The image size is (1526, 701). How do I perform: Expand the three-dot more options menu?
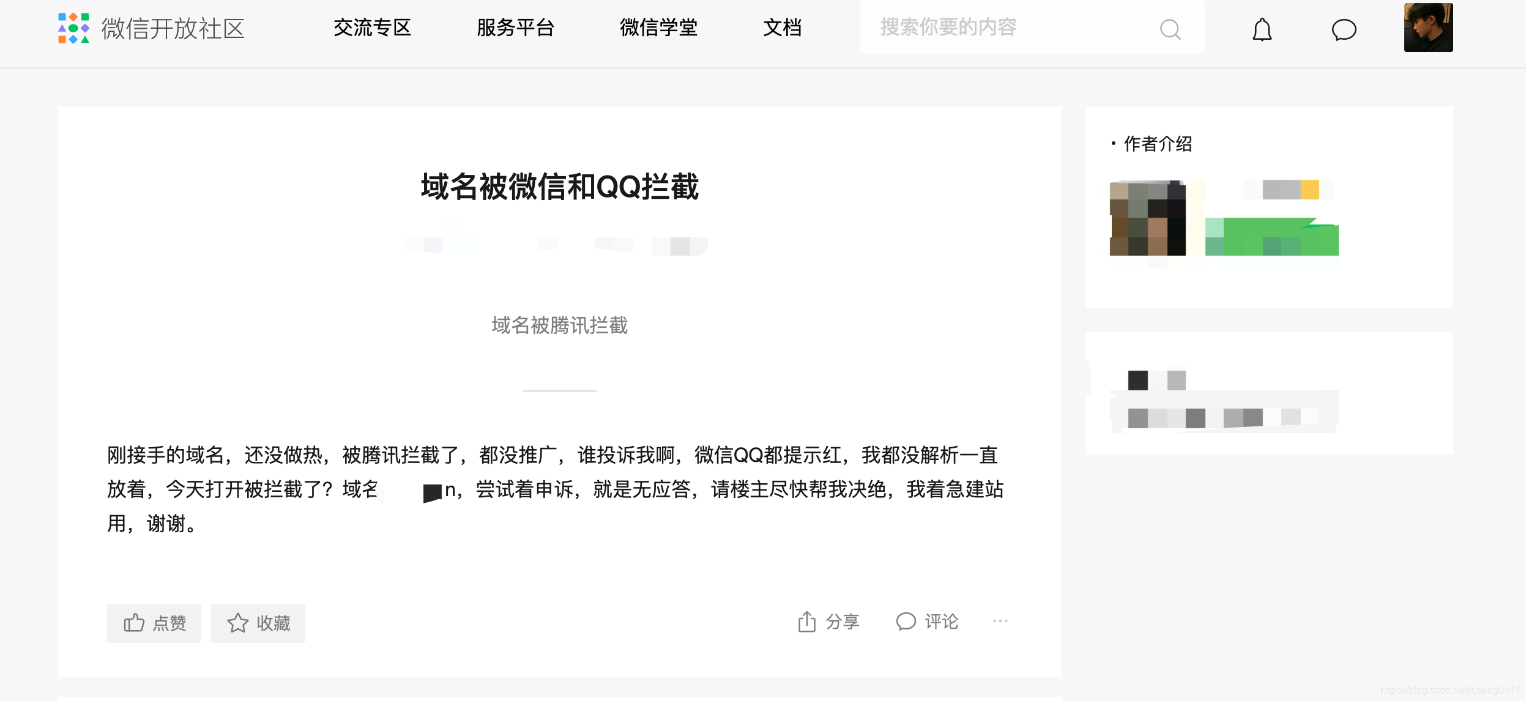(1000, 621)
